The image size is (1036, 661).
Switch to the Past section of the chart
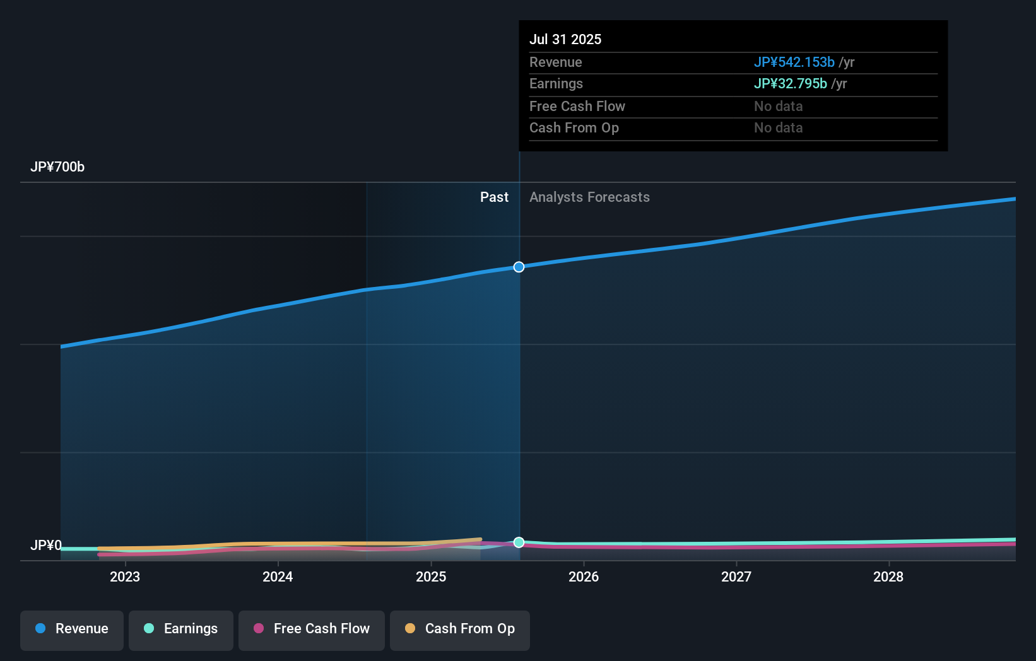point(494,197)
